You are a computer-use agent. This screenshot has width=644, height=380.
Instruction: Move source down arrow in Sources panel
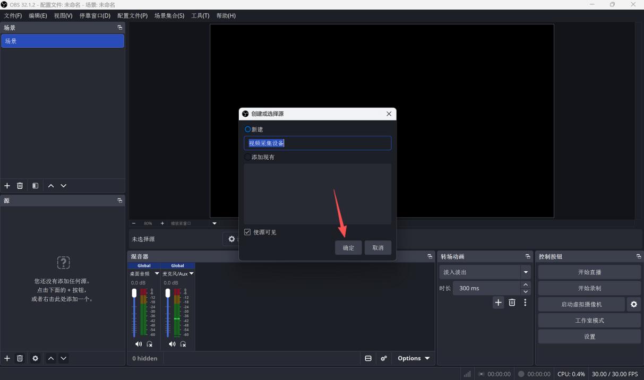[64, 358]
